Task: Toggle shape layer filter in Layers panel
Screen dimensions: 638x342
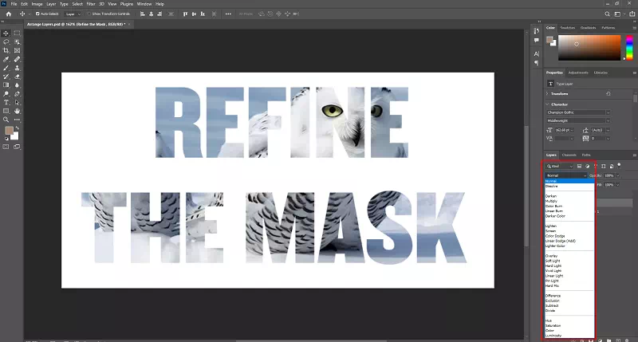Action: point(604,167)
